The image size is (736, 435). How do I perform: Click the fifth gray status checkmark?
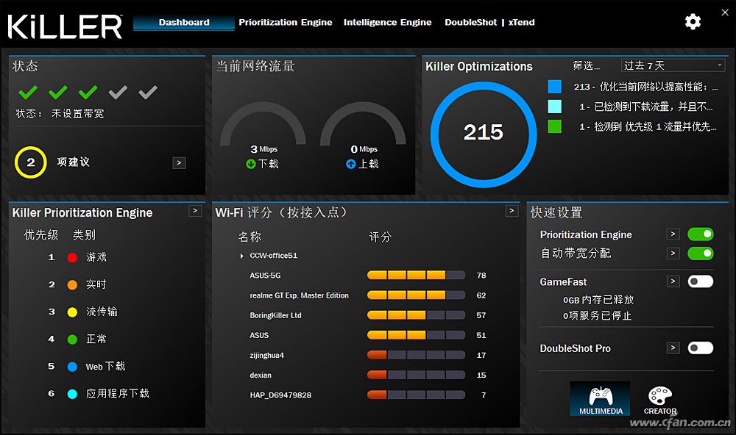pyautogui.click(x=148, y=92)
